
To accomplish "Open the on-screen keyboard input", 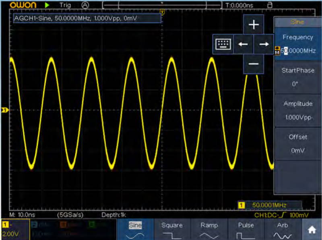I will [x=222, y=44].
